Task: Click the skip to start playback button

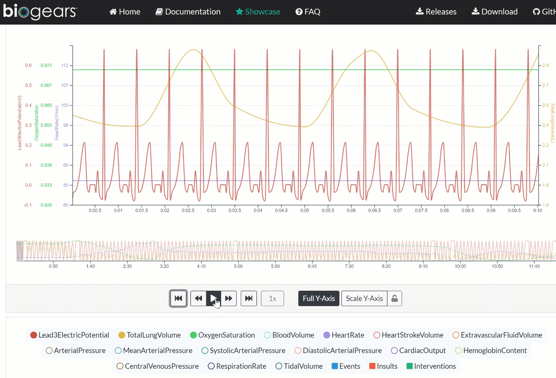Action: click(x=178, y=298)
